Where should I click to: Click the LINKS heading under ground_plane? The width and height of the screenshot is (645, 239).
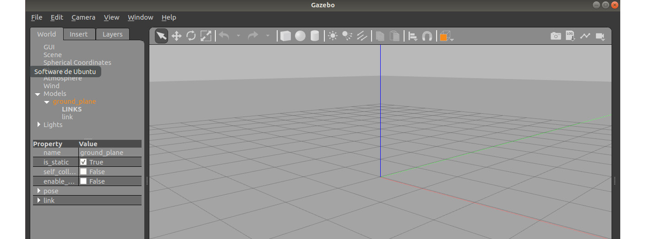[72, 109]
